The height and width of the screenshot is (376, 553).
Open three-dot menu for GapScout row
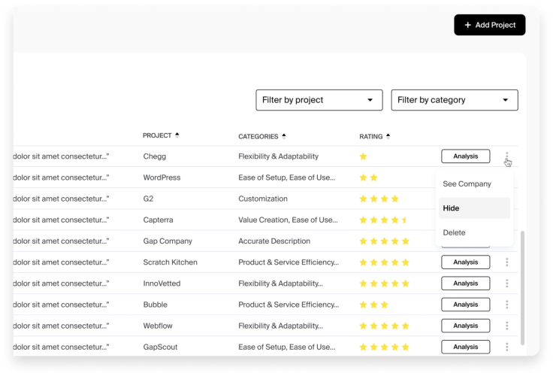point(507,347)
